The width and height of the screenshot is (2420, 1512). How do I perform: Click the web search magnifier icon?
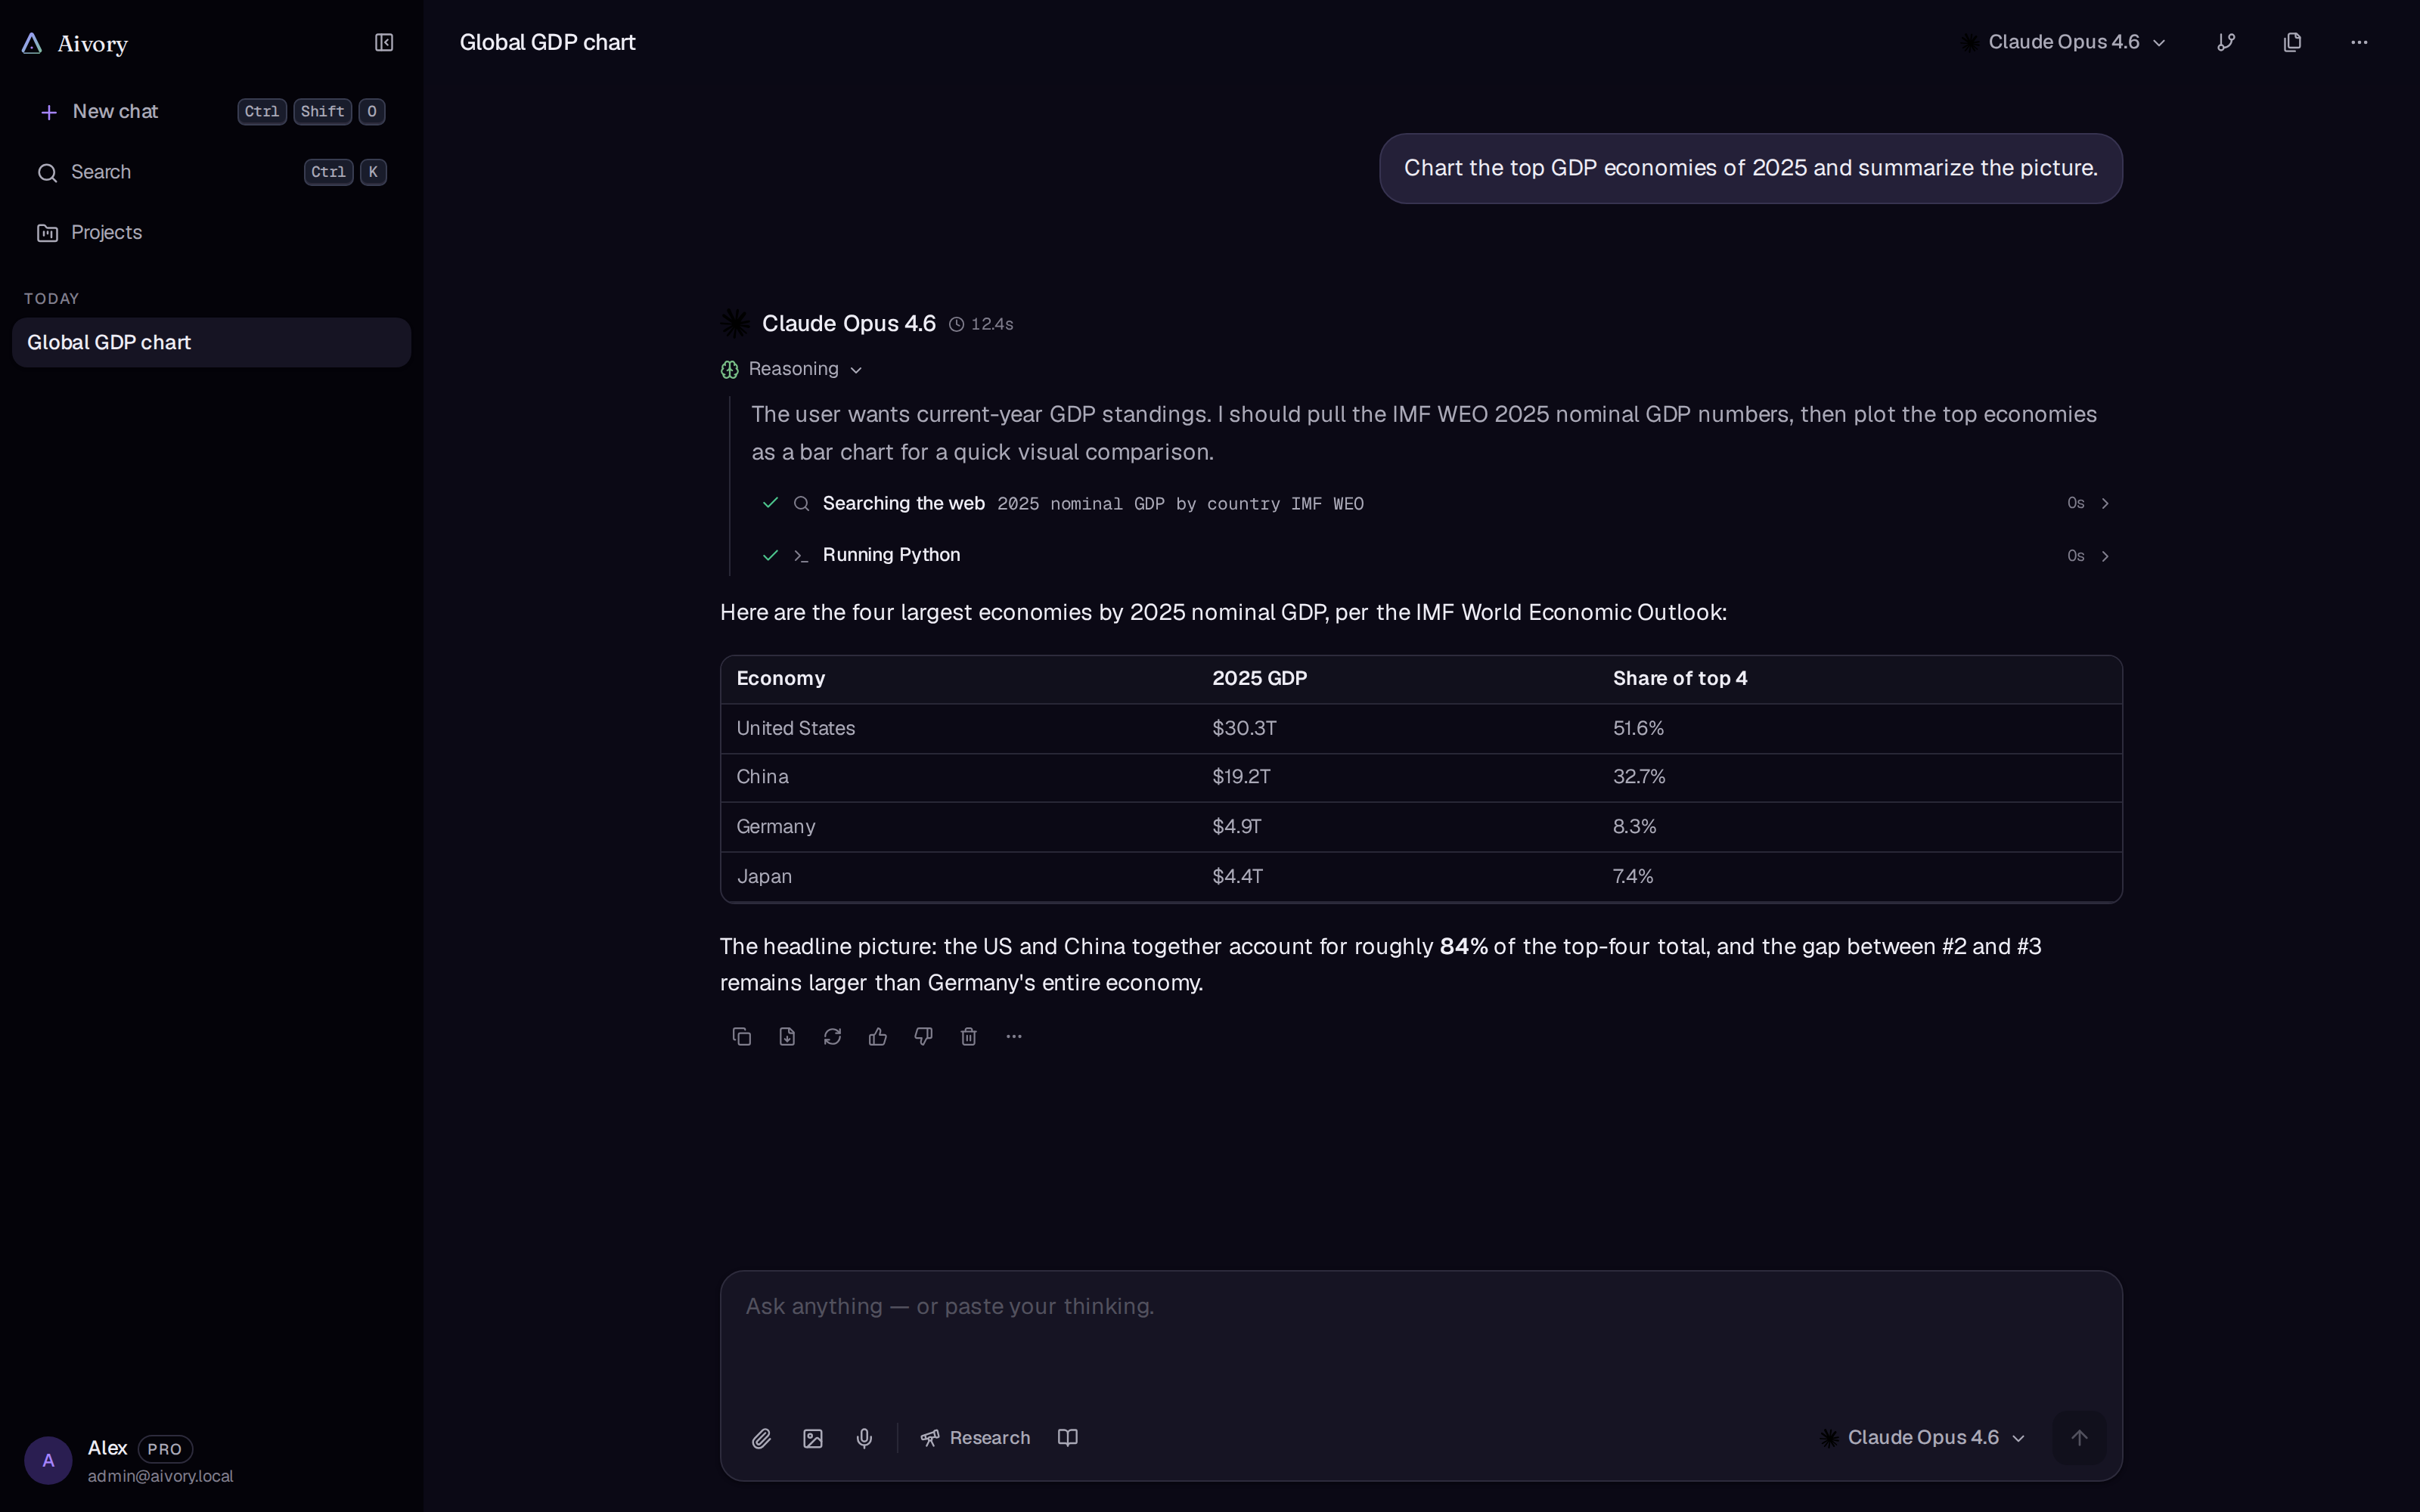801,503
